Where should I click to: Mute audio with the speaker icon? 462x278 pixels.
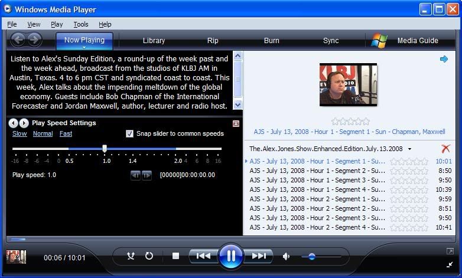click(x=286, y=257)
